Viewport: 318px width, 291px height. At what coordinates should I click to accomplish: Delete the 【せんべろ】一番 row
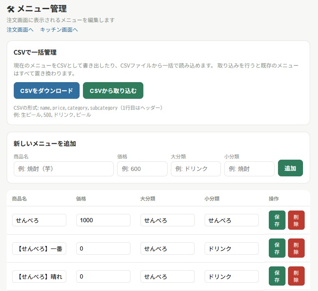point(296,248)
